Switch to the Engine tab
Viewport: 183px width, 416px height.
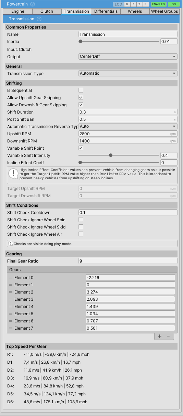tap(18, 11)
